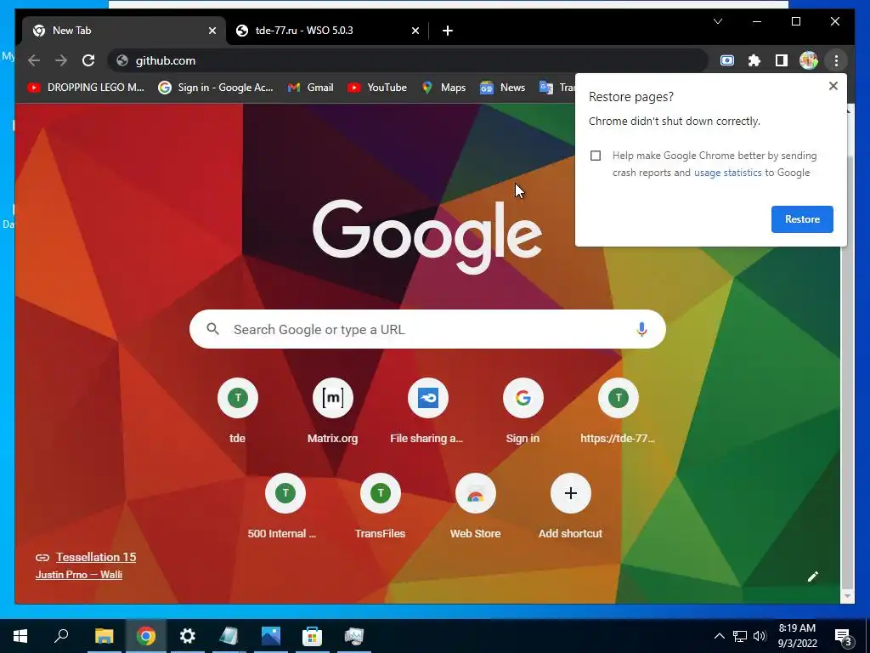This screenshot has width=870, height=653.
Task: Open the notification center icon
Action: (844, 637)
